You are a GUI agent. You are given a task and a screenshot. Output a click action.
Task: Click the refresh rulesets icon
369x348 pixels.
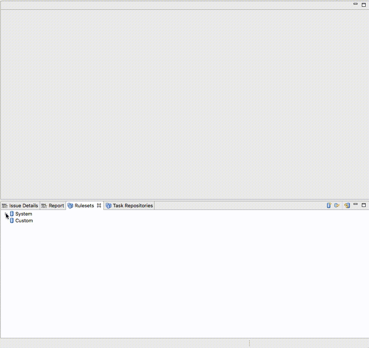click(x=347, y=205)
